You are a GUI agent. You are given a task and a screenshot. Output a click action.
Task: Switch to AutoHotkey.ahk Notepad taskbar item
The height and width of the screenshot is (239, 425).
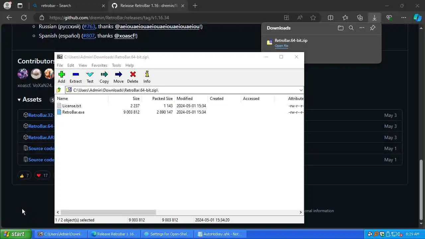click(220, 234)
